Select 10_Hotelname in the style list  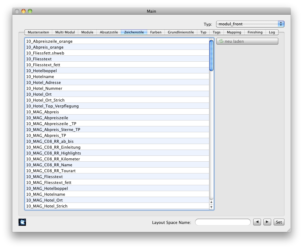pyautogui.click(x=40, y=76)
